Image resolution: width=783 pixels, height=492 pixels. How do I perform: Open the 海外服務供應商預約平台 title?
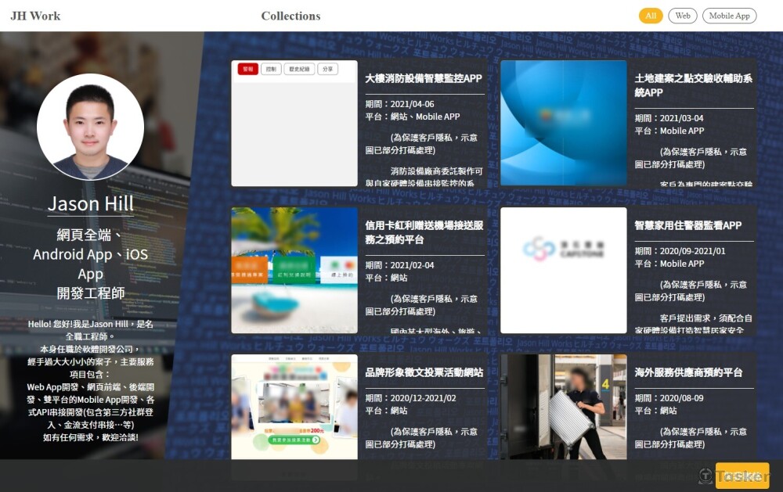pyautogui.click(x=687, y=372)
